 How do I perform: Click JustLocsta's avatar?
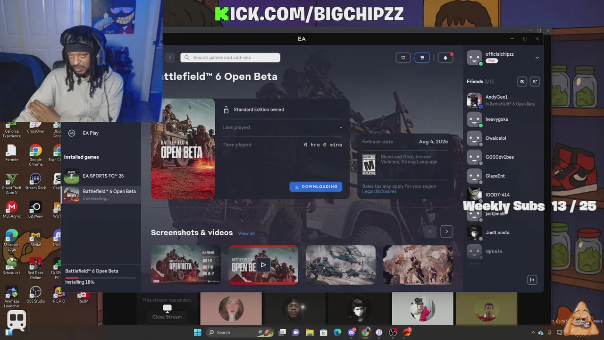[474, 233]
